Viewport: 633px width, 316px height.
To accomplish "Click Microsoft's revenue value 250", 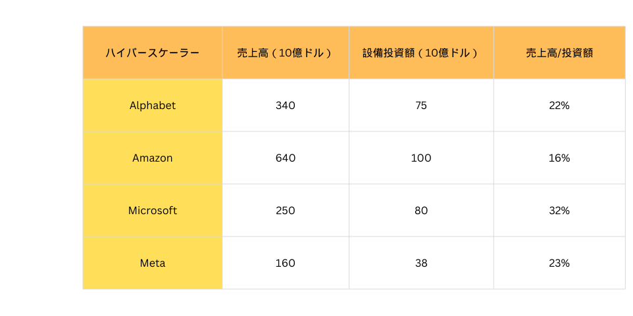I will coord(286,210).
